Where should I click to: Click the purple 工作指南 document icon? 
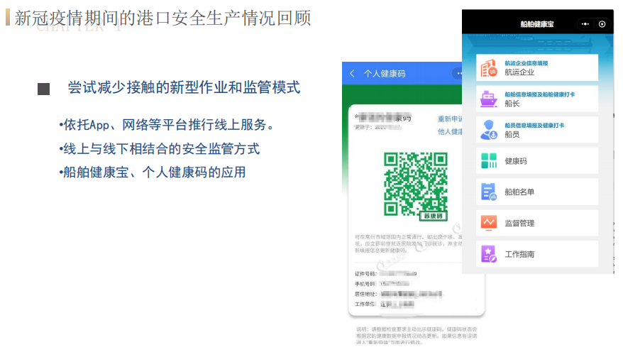pos(489,254)
